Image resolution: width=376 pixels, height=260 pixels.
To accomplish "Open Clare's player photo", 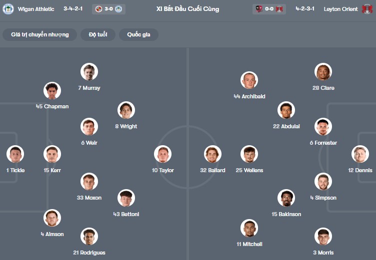I will click(323, 72).
